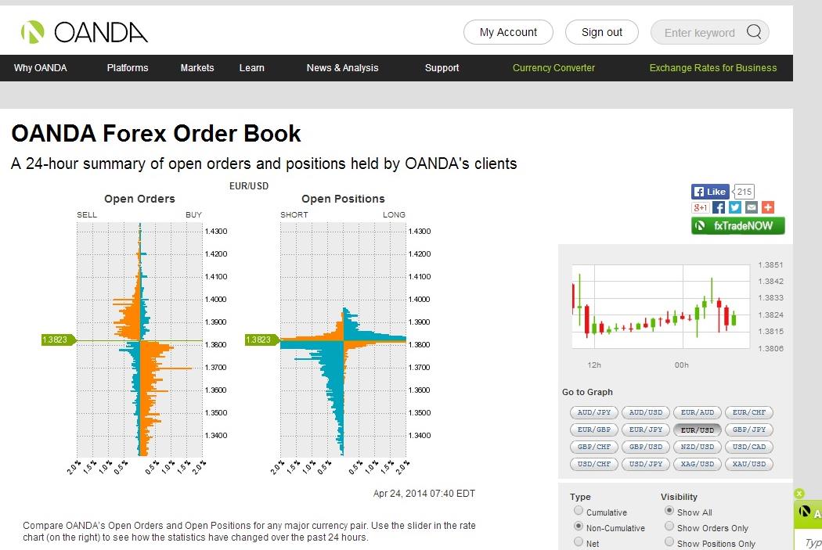Switch graph to GBP/CHF
The image size is (822, 550).
point(594,448)
